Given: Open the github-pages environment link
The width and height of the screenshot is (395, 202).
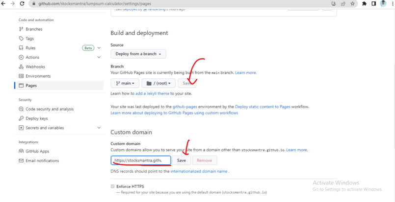Looking at the screenshot, I should [184, 107].
